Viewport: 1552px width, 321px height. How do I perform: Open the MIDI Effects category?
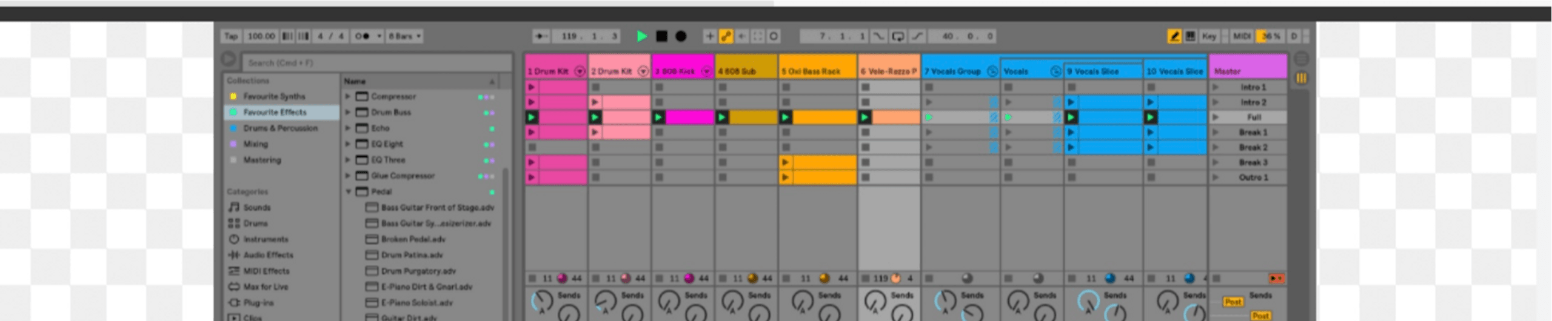tap(266, 271)
